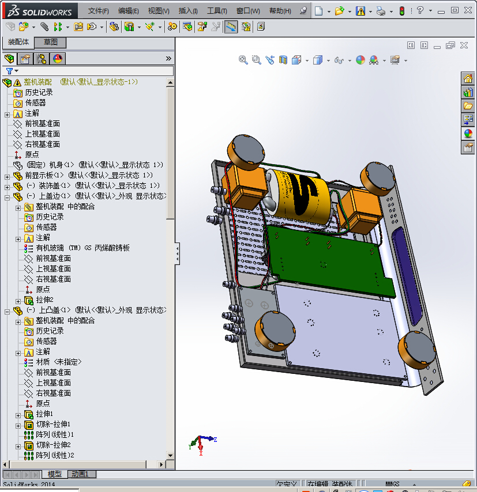Switch to the 草图 tab
Image resolution: width=477 pixels, height=492 pixels.
[x=50, y=42]
